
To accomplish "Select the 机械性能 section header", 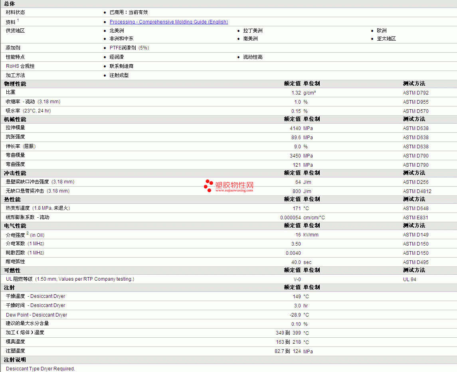I will pyautogui.click(x=15, y=119).
